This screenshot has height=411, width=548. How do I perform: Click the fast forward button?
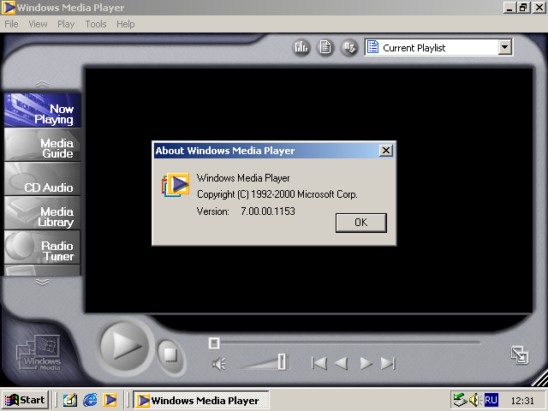pyautogui.click(x=366, y=363)
